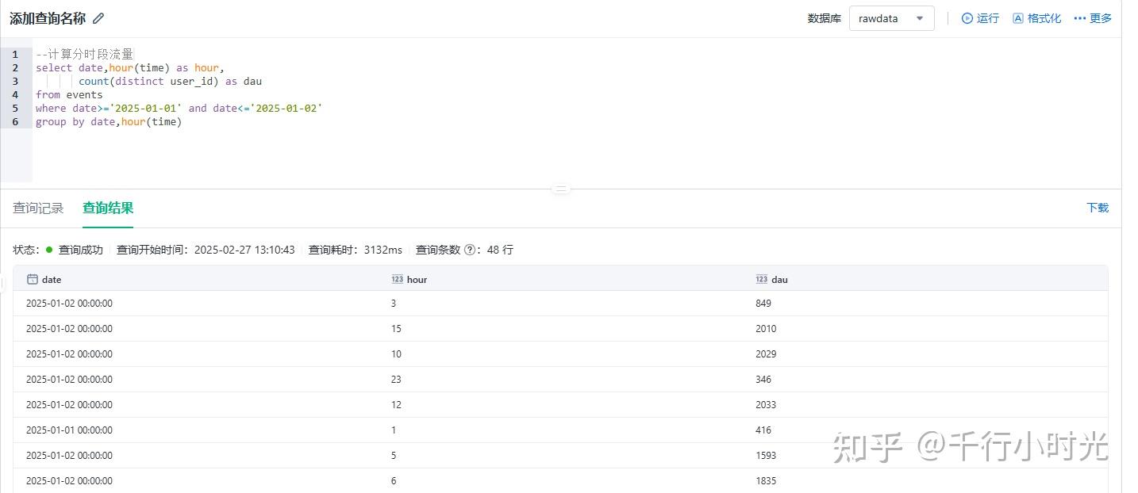Click the green 查询成功 status dot
This screenshot has width=1138, height=493.
[49, 250]
